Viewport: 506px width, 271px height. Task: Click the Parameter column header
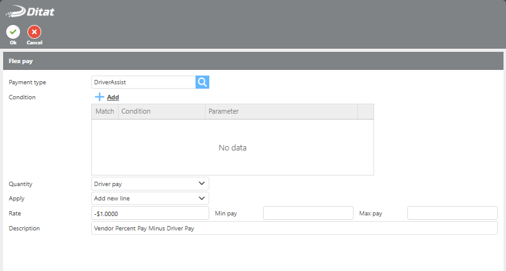tap(281, 111)
